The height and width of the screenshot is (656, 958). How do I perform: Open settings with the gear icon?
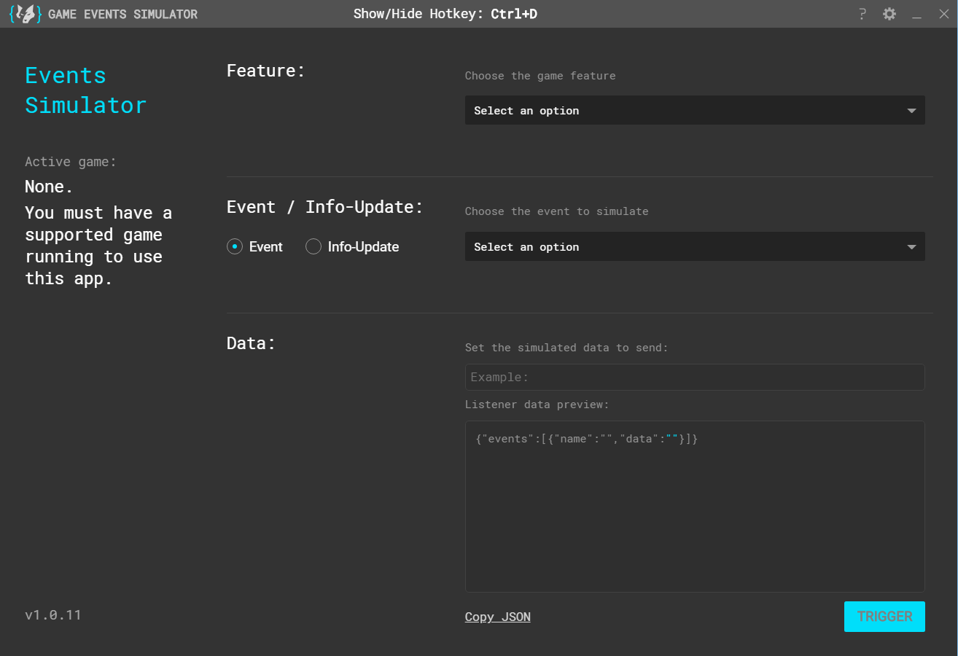889,14
